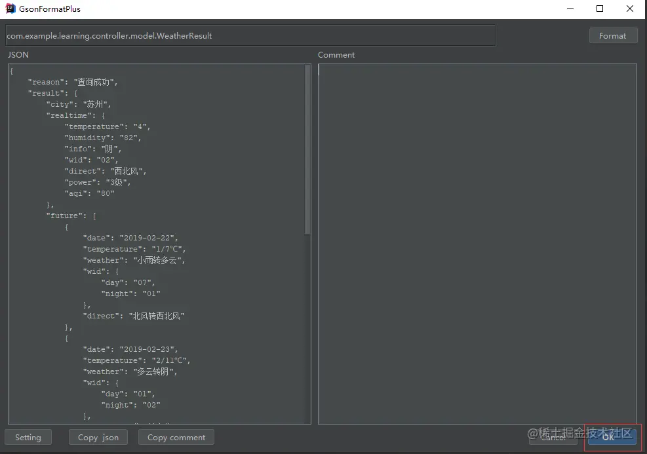Click the "date": "2019-02-23" line
Viewport: 647px width, 454px height.
(130, 349)
